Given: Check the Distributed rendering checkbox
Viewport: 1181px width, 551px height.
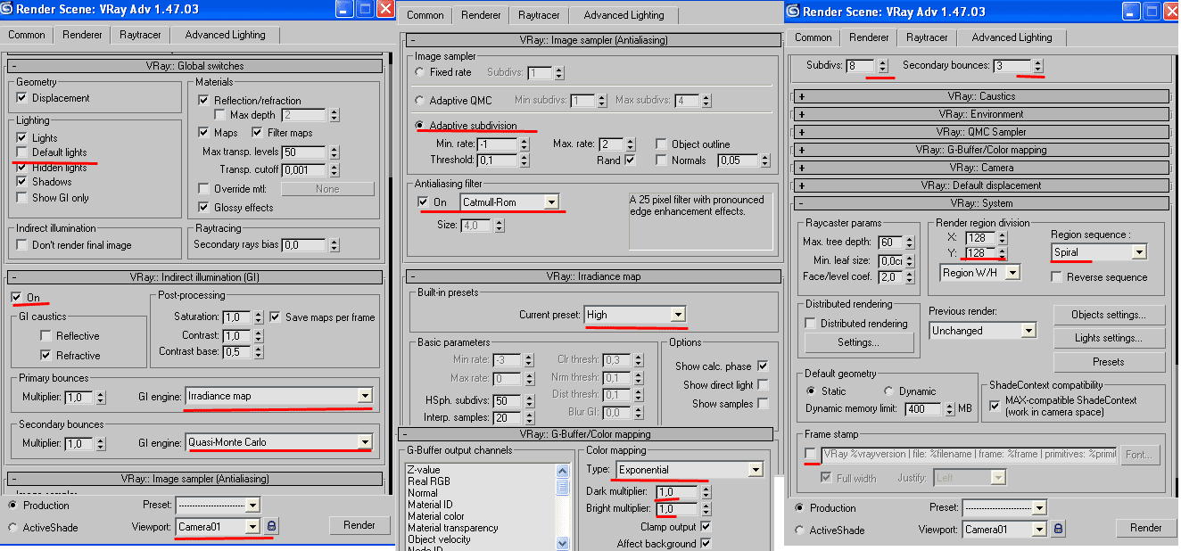Looking at the screenshot, I should tap(811, 324).
